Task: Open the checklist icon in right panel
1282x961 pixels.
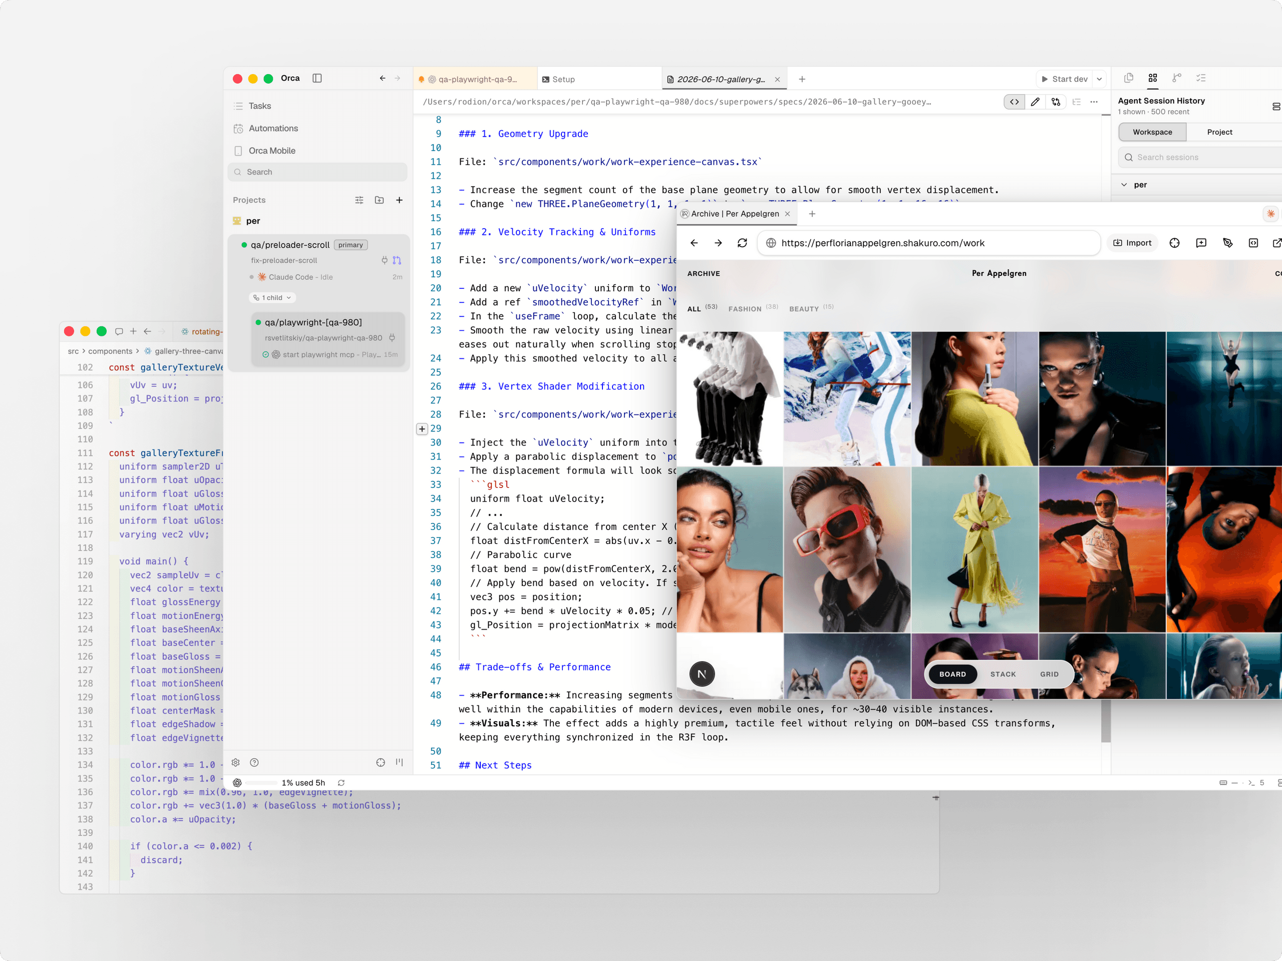Action: coord(1201,78)
